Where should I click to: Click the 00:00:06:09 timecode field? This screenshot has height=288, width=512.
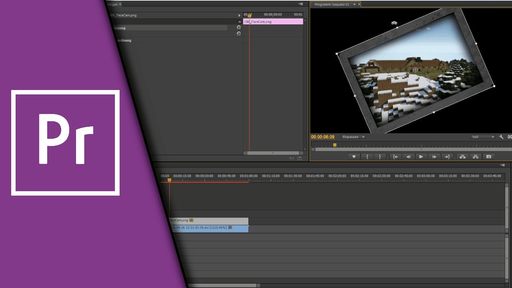click(323, 137)
